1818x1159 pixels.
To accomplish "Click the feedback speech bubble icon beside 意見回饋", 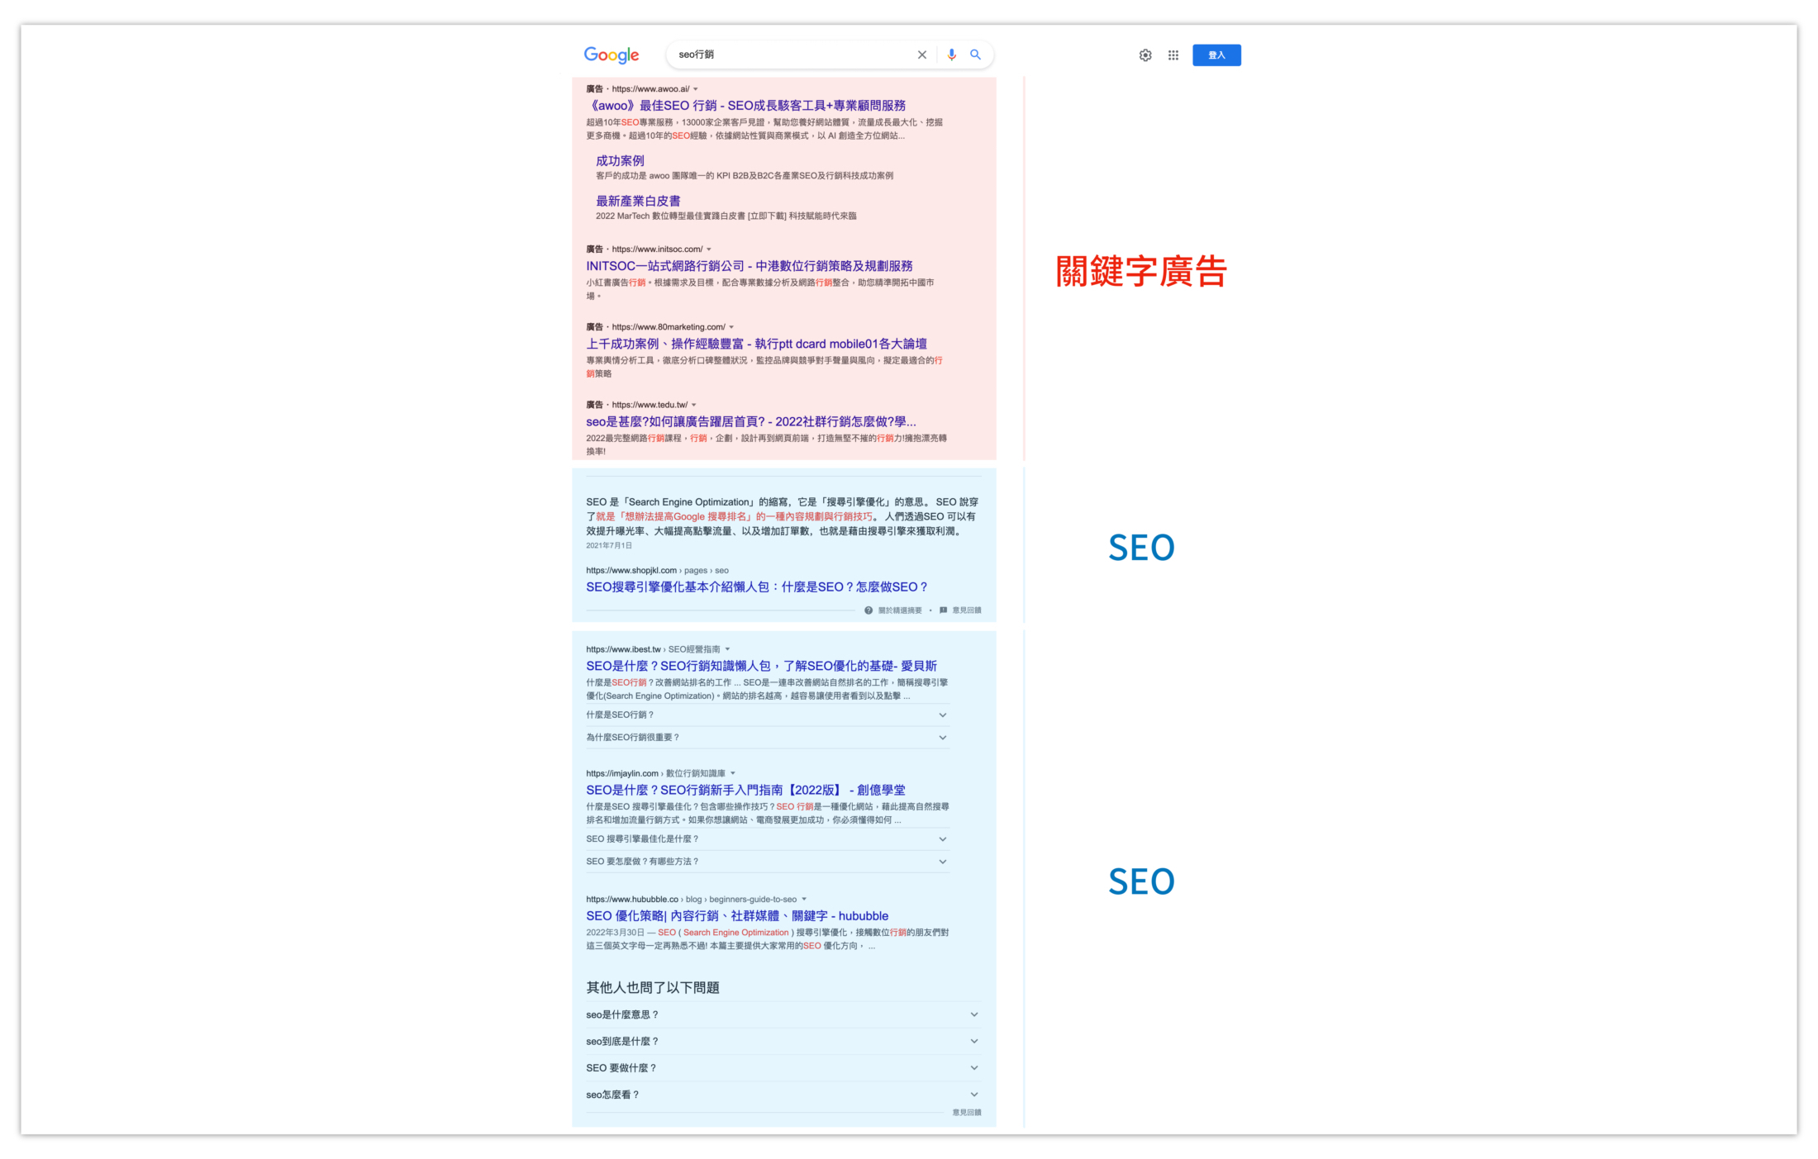I will coord(943,610).
